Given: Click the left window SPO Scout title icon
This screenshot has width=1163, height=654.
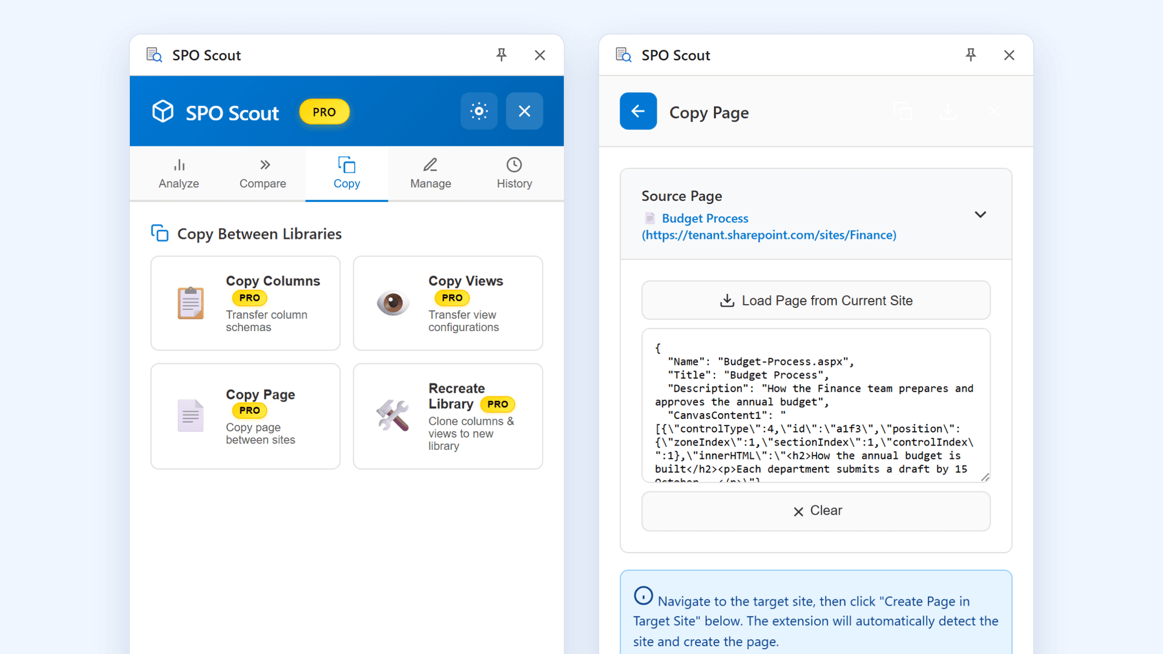Looking at the screenshot, I should coord(154,55).
